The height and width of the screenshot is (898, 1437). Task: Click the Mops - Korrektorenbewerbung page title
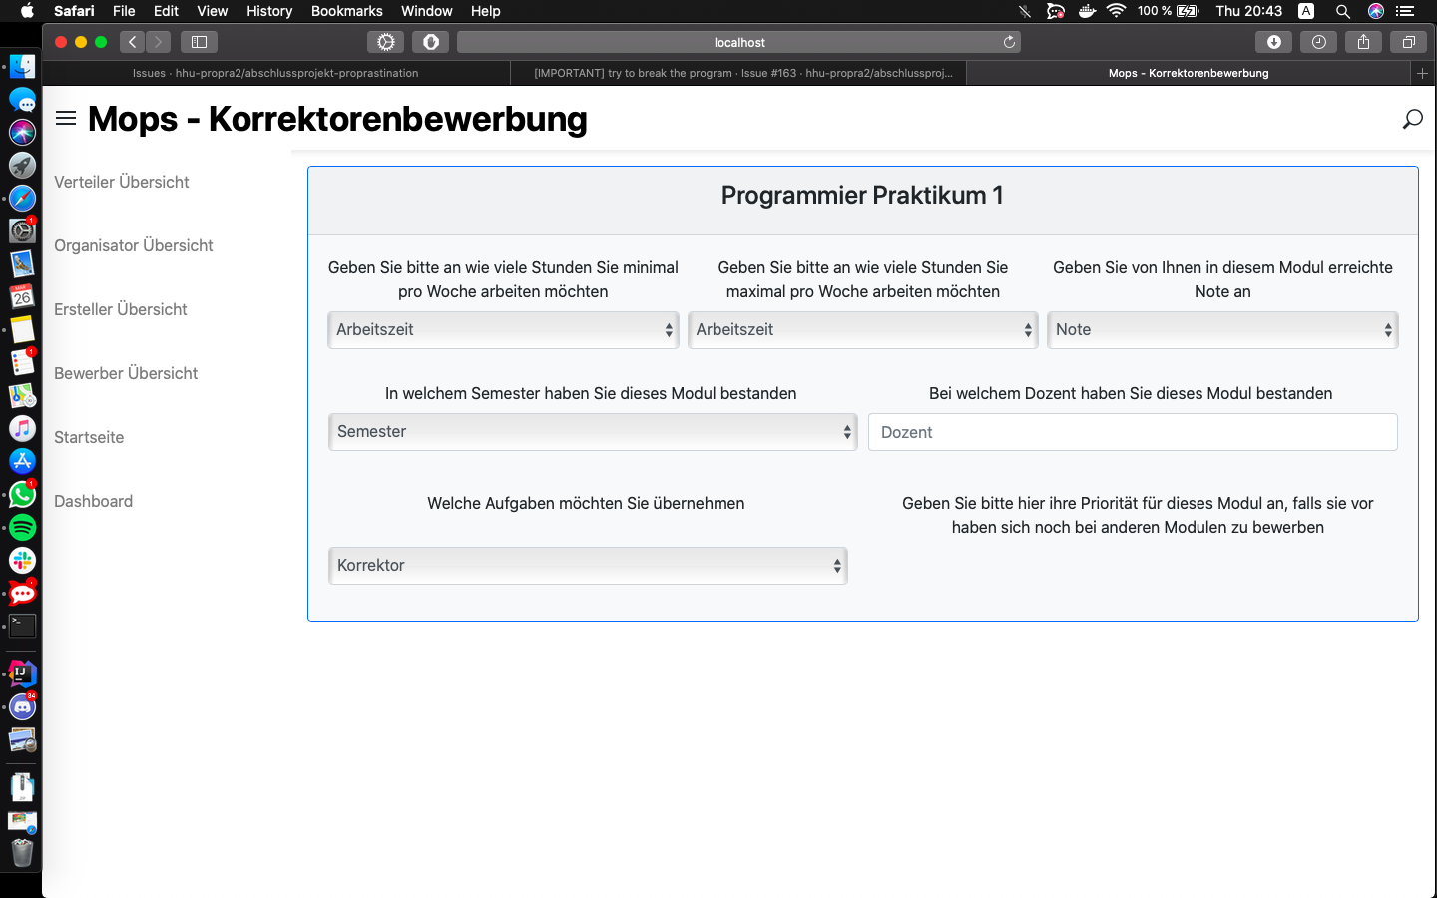[337, 119]
